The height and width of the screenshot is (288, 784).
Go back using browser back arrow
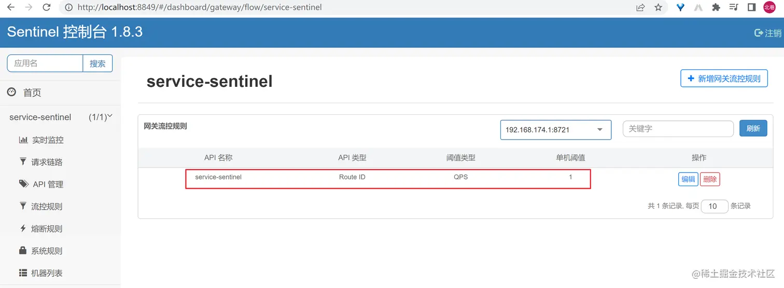11,7
